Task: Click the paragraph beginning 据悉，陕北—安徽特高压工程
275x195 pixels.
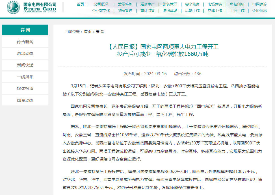Action: point(163,143)
